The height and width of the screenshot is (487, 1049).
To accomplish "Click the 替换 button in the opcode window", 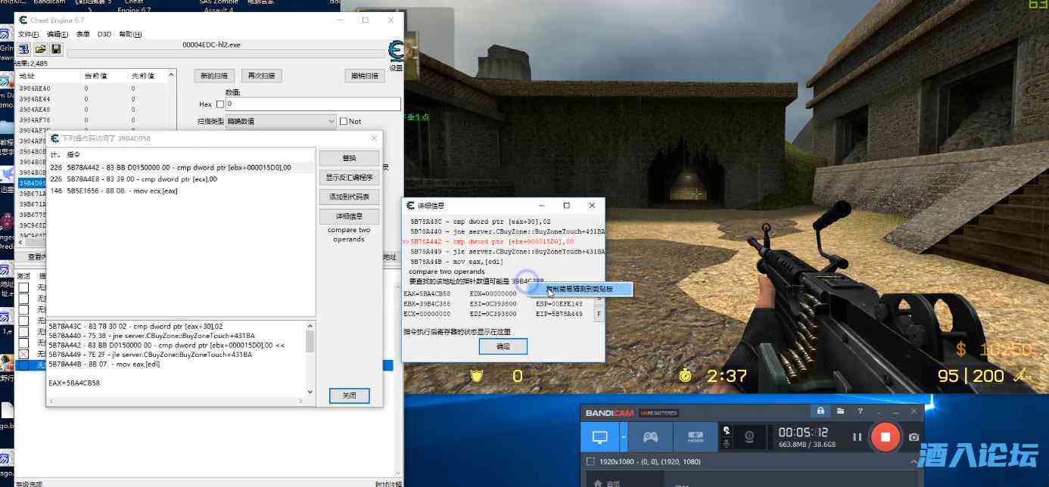I will 349,158.
